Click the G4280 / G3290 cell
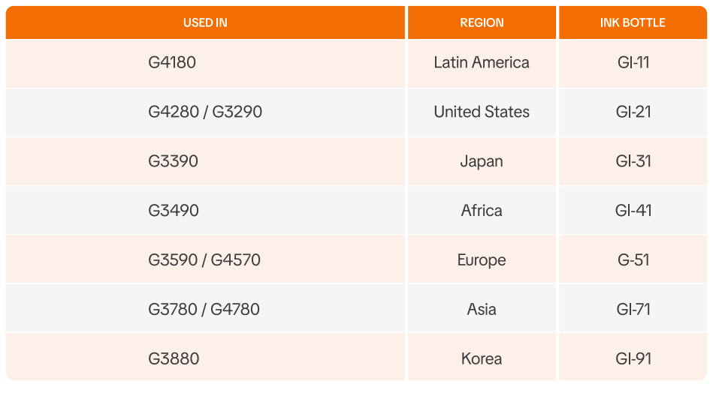The width and height of the screenshot is (716, 393). click(205, 112)
